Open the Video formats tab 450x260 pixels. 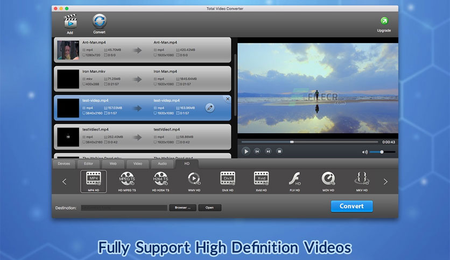[x=138, y=164]
